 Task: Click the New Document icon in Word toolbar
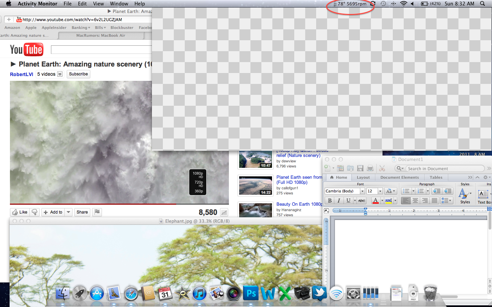click(327, 168)
